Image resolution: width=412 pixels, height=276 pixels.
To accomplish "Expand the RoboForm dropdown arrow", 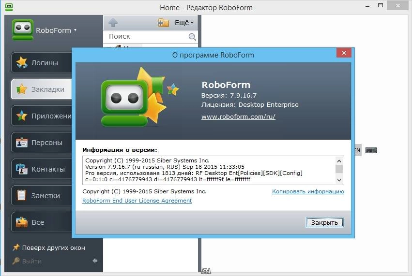I will pos(76,30).
